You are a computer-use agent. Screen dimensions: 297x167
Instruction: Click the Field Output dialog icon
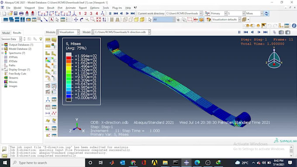(x=207, y=14)
